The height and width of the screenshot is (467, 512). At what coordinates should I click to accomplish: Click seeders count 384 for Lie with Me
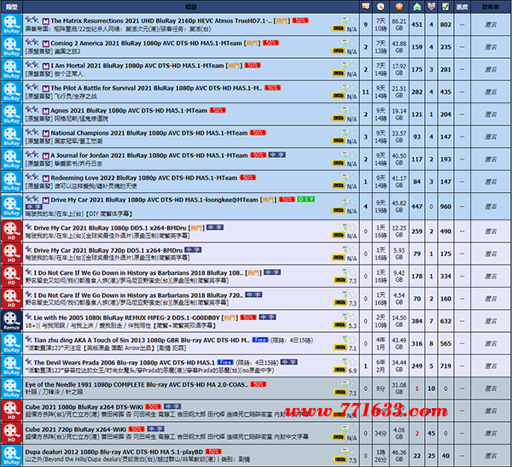coord(416,321)
